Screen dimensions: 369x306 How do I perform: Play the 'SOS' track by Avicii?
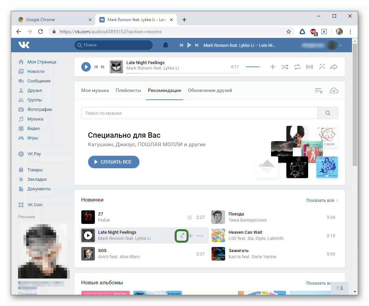tap(88, 254)
